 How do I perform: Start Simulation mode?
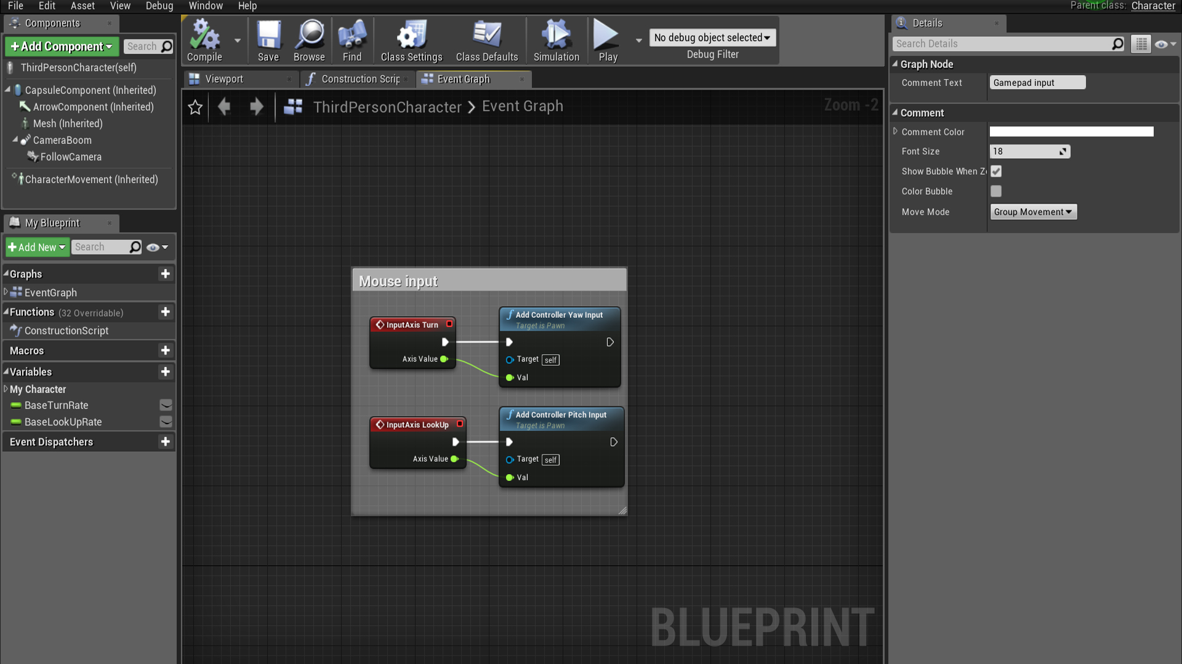click(556, 40)
